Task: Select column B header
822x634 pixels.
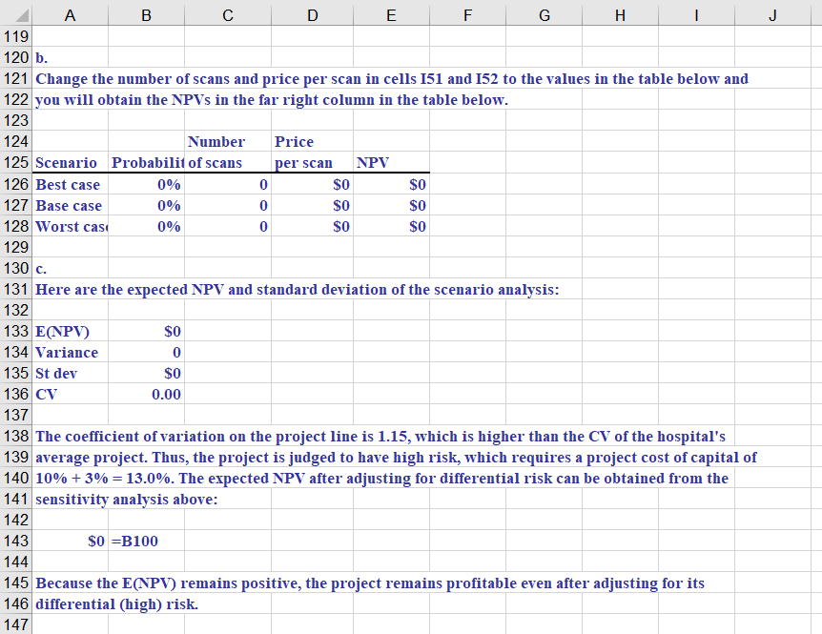Action: point(146,15)
